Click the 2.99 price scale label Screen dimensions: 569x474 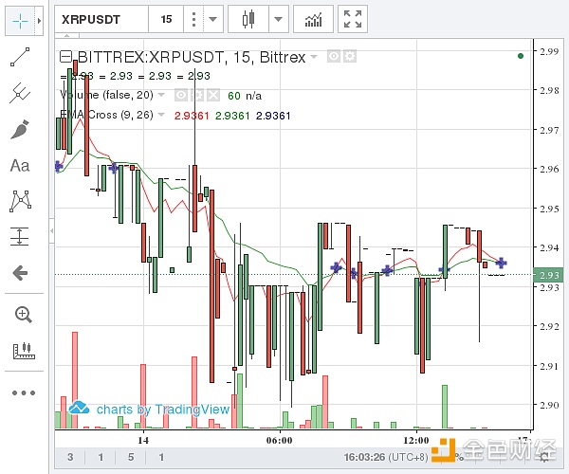pyautogui.click(x=549, y=51)
